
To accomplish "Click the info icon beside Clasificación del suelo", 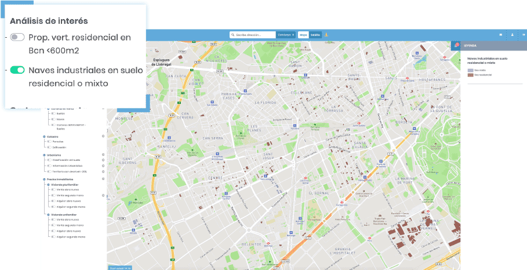I will (x=103, y=160).
